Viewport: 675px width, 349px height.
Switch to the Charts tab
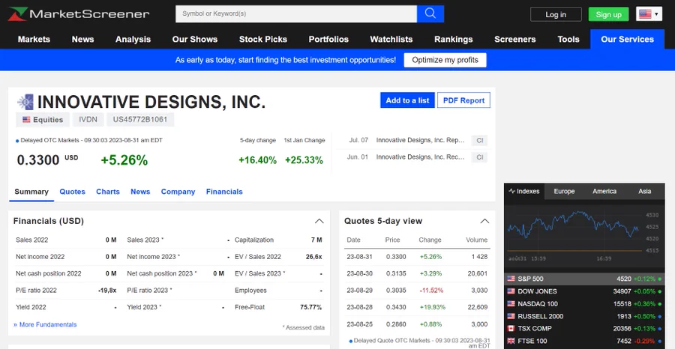point(107,192)
